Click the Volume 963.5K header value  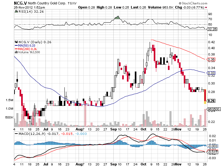click(161, 7)
